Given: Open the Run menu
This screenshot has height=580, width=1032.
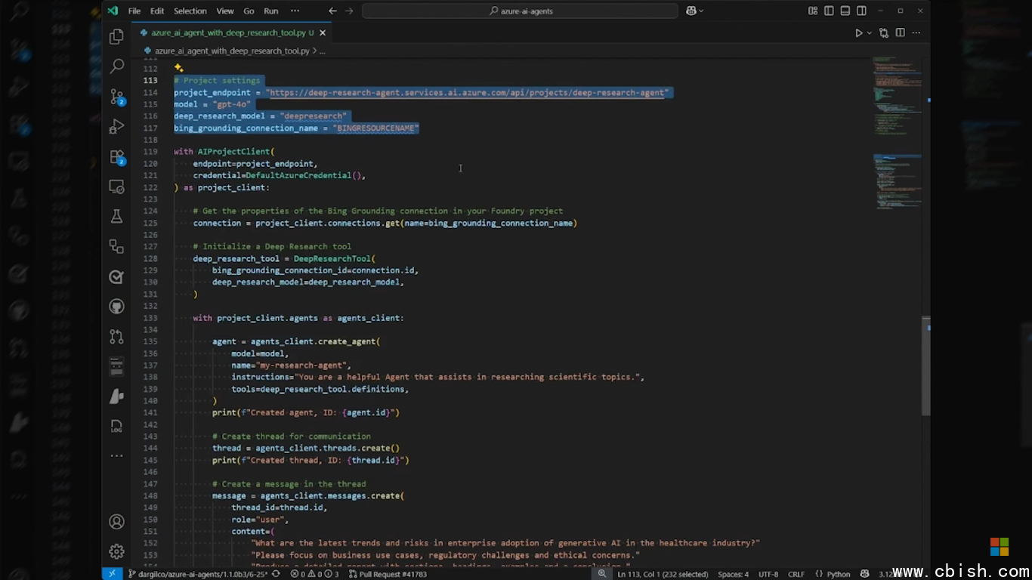Looking at the screenshot, I should [x=271, y=11].
